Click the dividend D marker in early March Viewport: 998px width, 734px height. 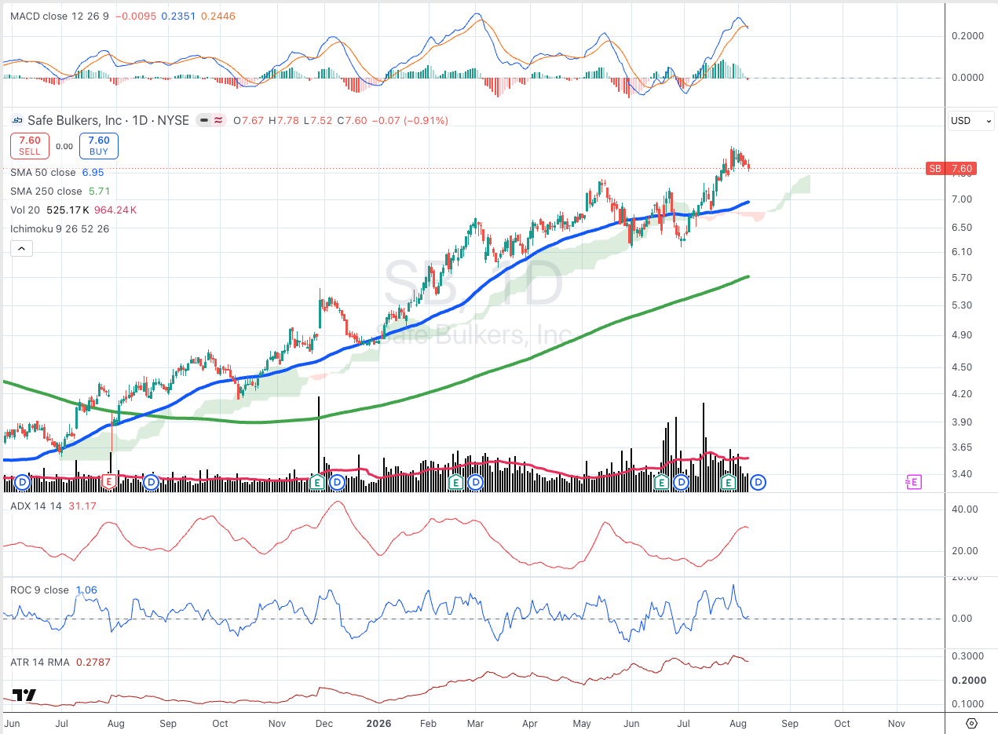click(x=476, y=481)
